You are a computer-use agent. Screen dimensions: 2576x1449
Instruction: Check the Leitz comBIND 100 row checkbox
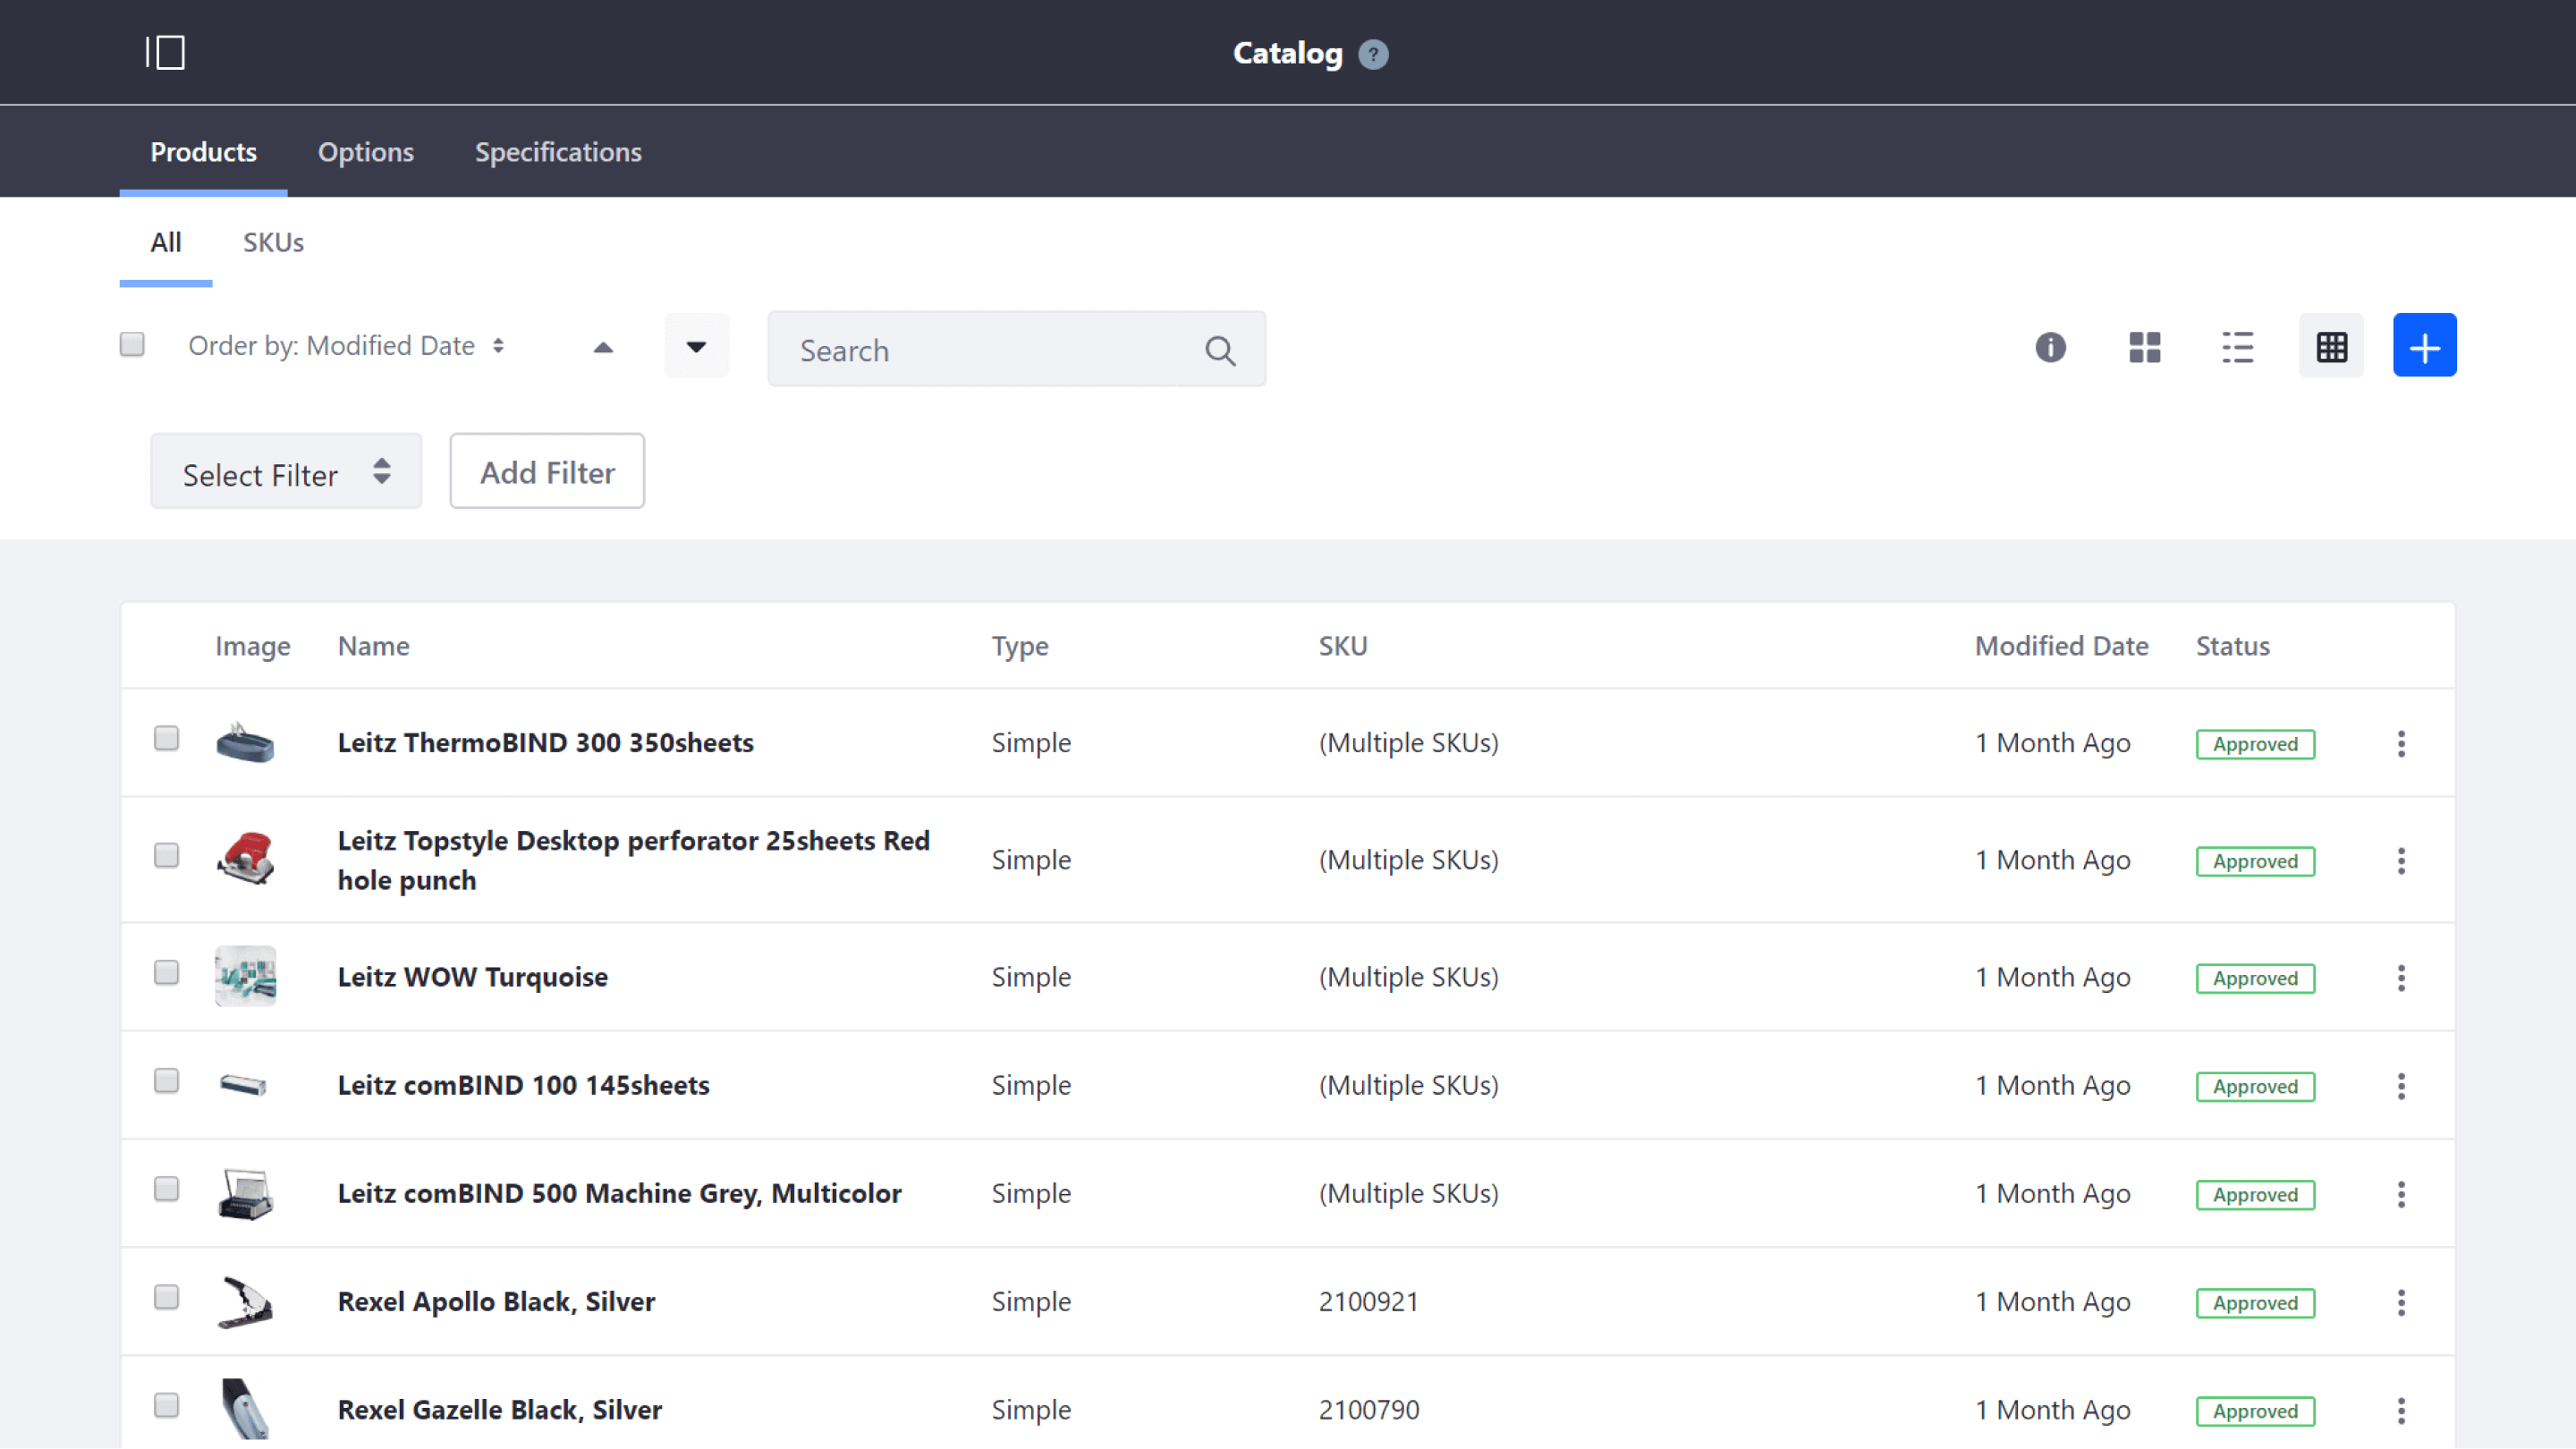click(166, 1080)
